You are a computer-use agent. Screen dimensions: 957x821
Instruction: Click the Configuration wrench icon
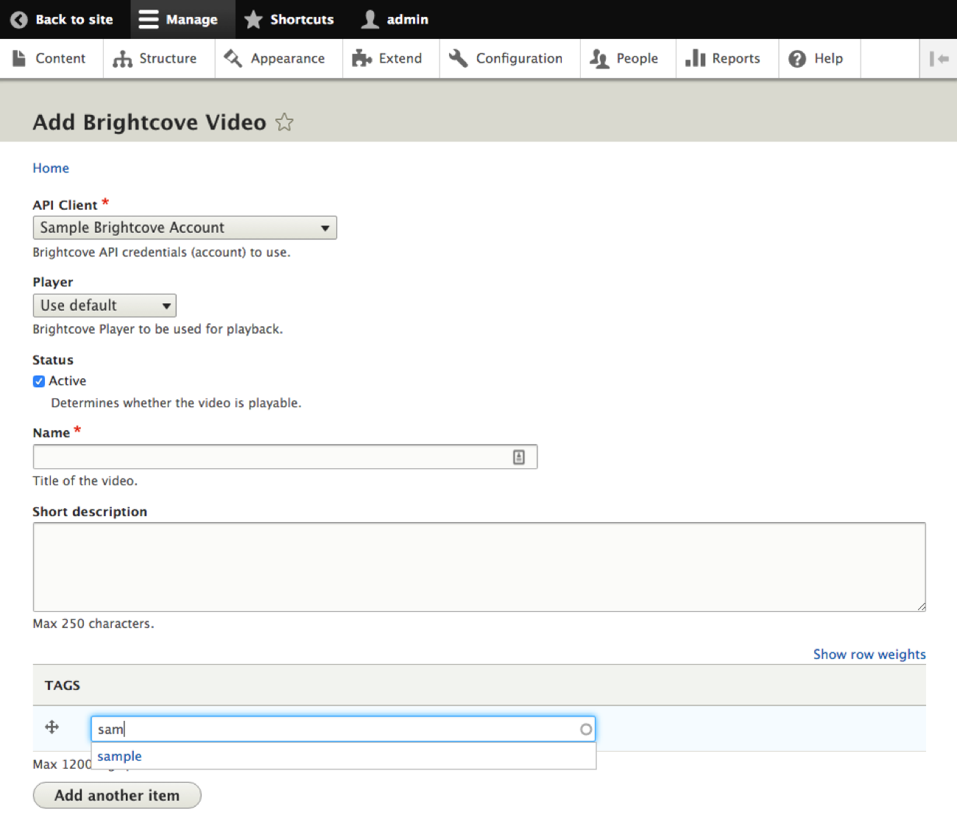(459, 58)
